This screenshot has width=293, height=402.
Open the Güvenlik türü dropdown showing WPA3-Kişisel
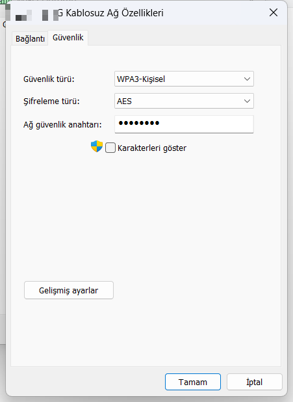click(184, 79)
